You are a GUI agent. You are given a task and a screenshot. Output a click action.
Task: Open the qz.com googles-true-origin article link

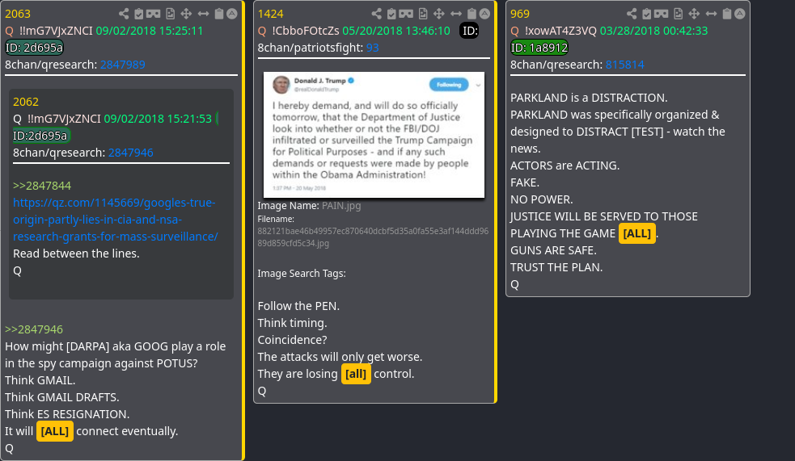click(x=116, y=220)
